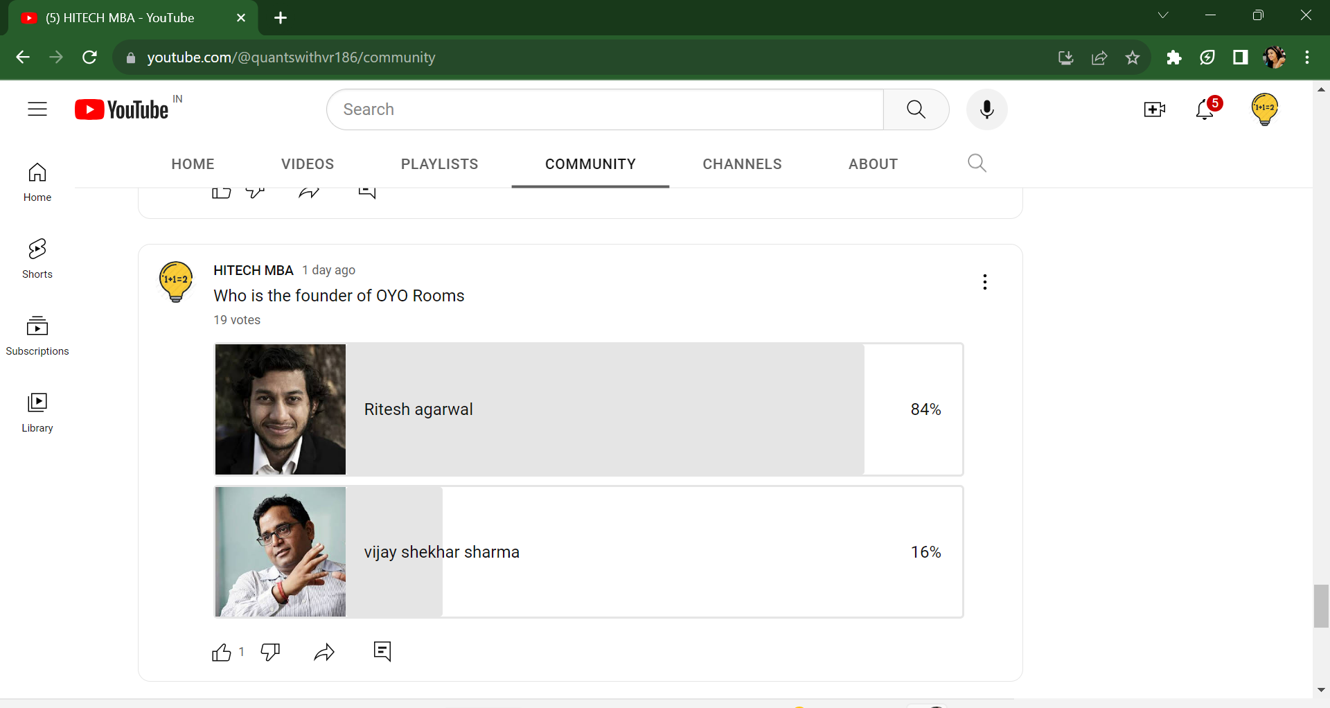Click the 16% result text
This screenshot has width=1330, height=708.
point(925,552)
